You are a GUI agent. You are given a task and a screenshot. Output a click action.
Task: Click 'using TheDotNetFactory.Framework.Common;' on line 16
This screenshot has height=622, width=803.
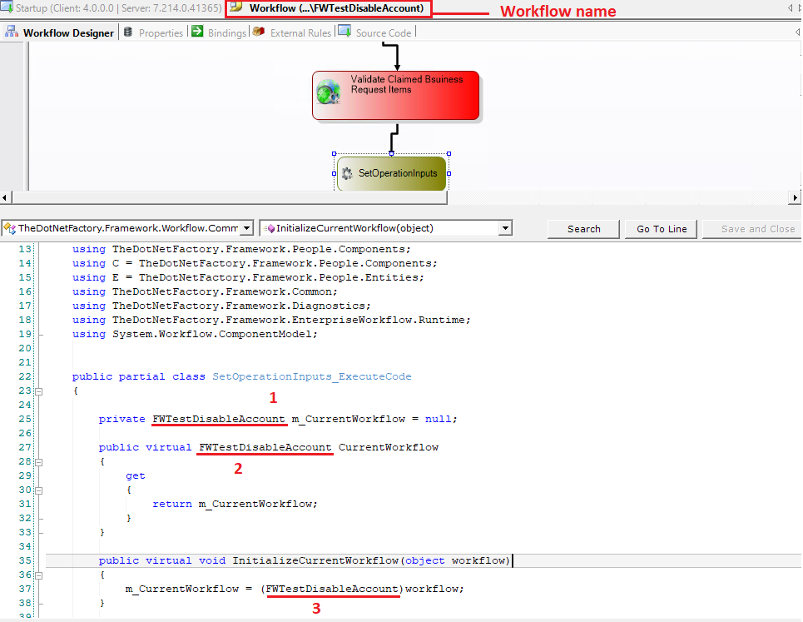(x=205, y=291)
